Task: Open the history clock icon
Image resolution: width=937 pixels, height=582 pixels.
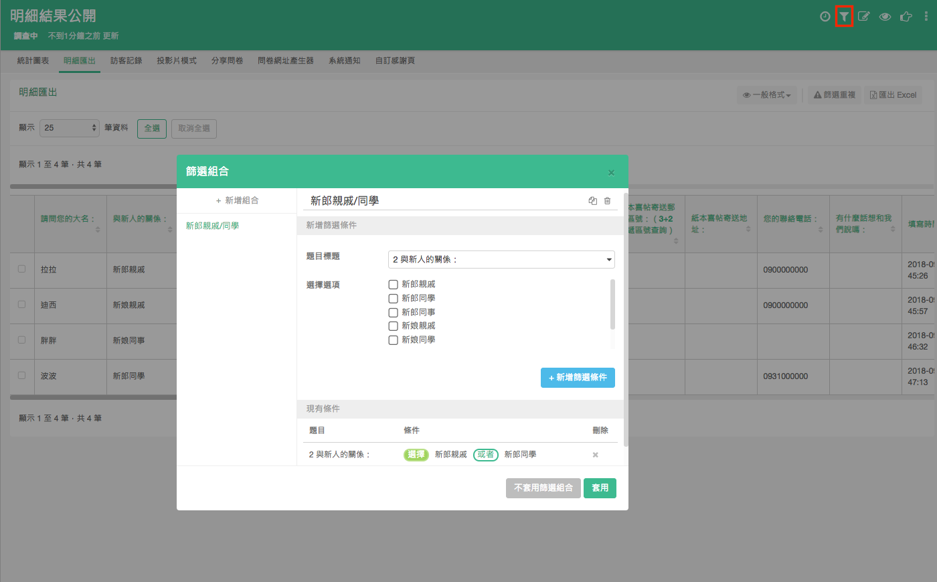Action: (x=825, y=16)
